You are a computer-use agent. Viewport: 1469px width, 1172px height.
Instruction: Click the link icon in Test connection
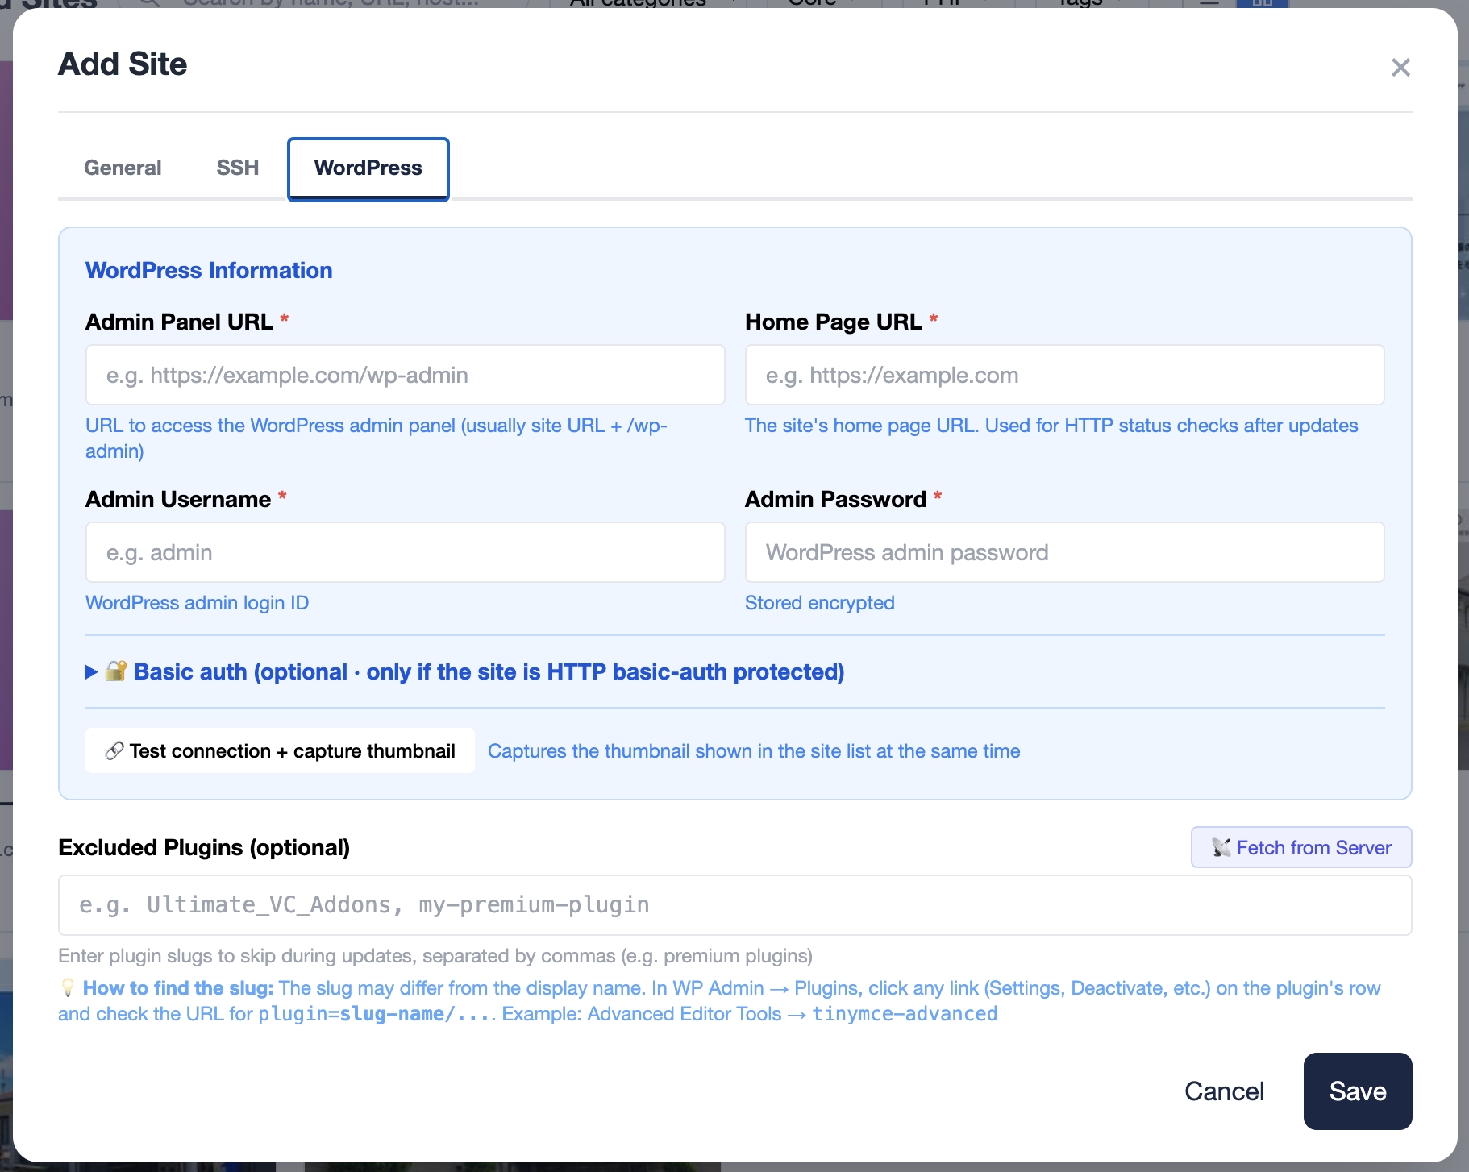(114, 750)
